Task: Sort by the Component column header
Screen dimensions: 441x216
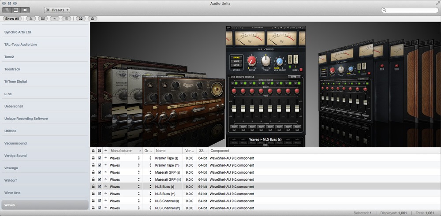Action: 325,151
